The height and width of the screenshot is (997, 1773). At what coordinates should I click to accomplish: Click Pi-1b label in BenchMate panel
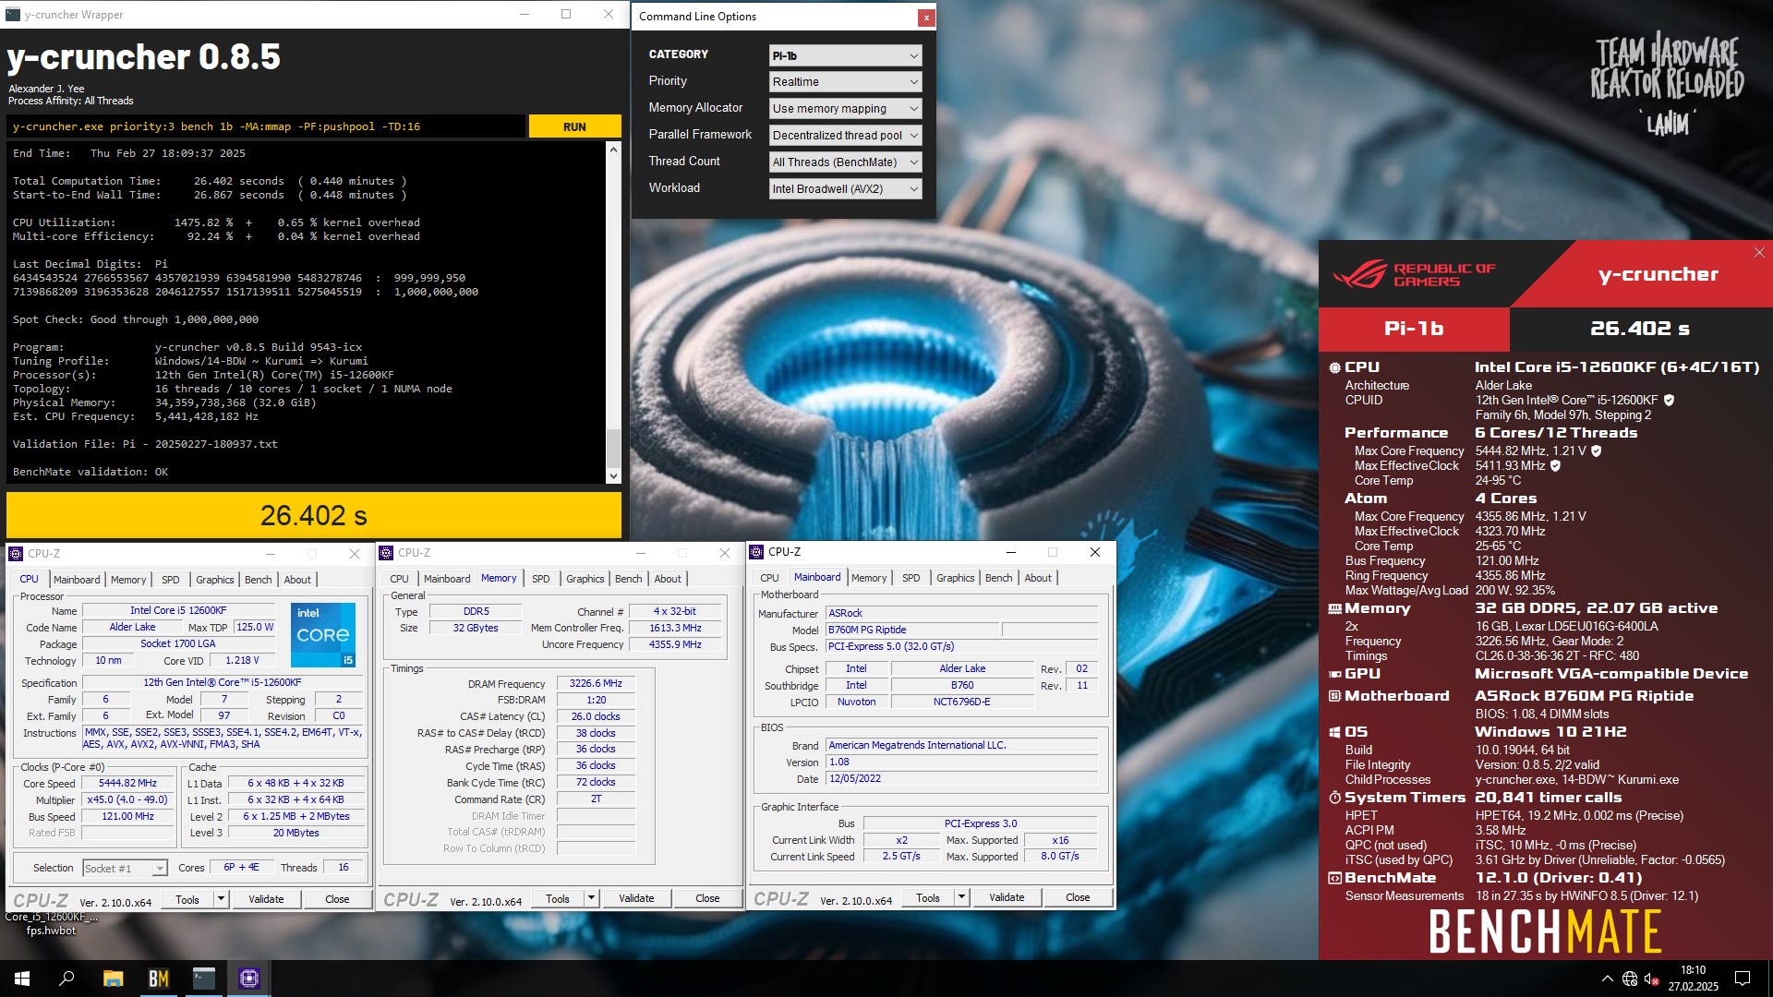click(1413, 329)
